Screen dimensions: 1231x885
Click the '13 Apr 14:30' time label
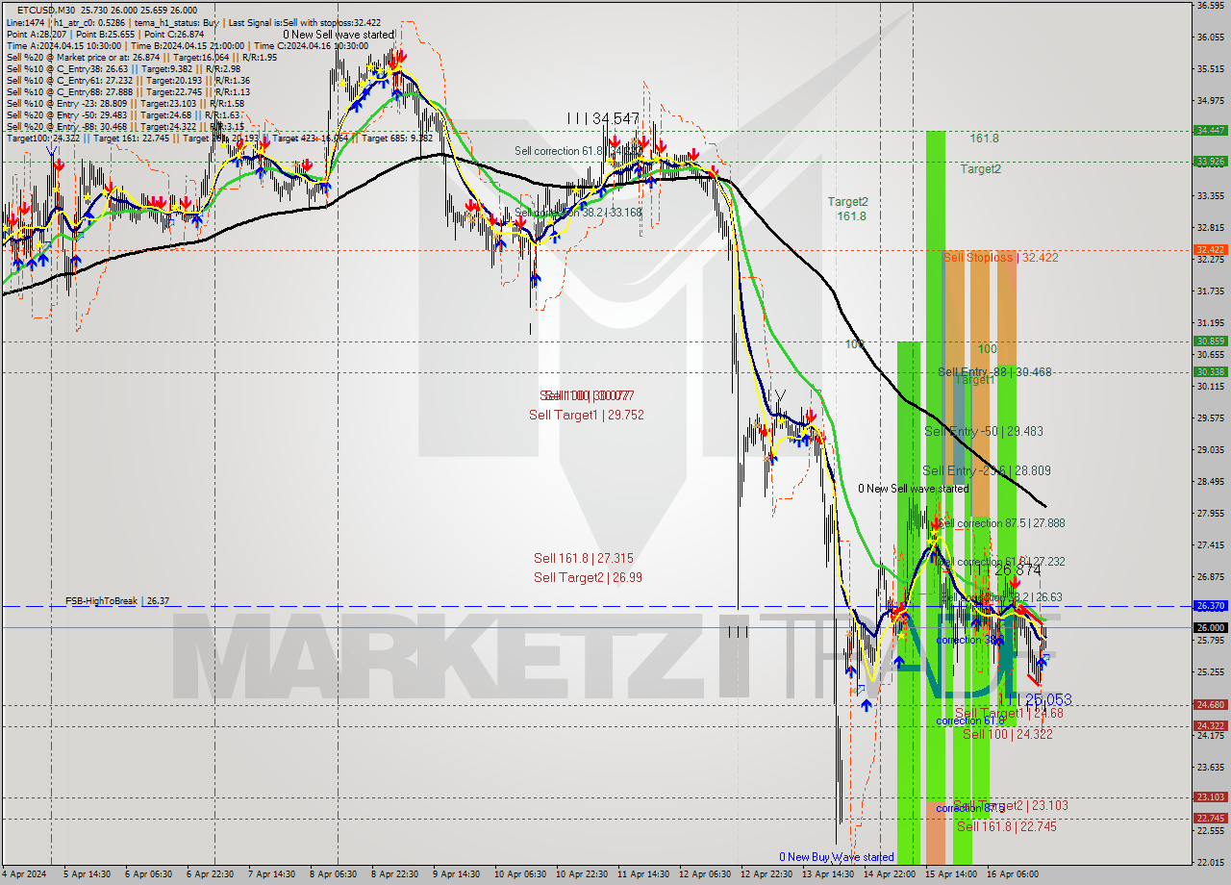[828, 874]
